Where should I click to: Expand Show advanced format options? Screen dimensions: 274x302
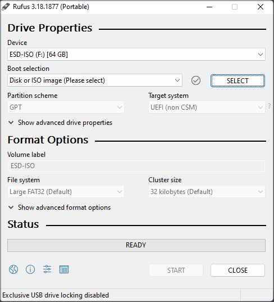point(60,208)
